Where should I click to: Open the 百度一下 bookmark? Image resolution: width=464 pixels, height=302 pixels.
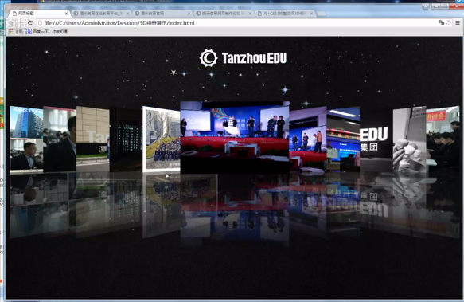47,31
